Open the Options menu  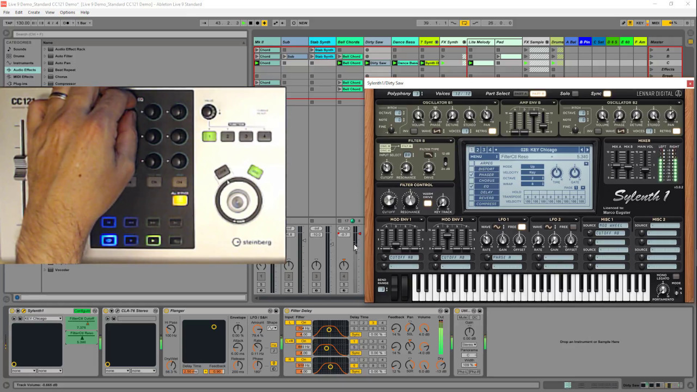(68, 12)
